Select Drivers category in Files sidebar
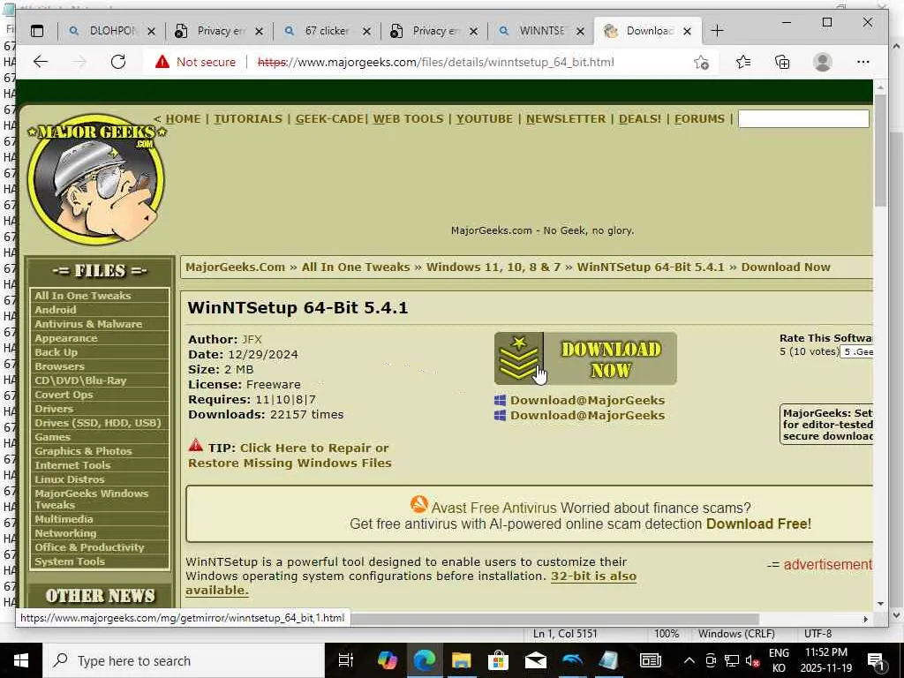Image resolution: width=904 pixels, height=678 pixels. coord(54,409)
